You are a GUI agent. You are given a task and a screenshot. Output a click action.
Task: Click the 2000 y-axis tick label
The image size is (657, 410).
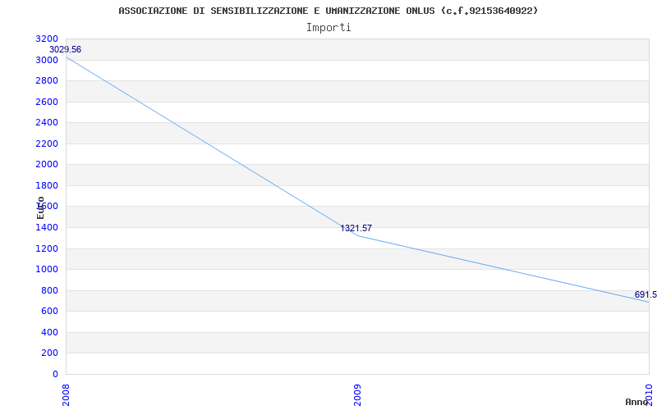pos(47,165)
